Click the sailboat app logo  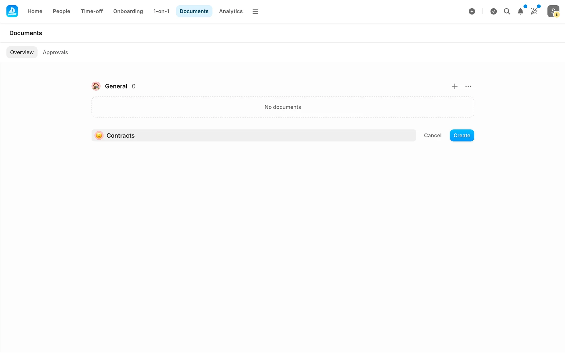pos(12,11)
